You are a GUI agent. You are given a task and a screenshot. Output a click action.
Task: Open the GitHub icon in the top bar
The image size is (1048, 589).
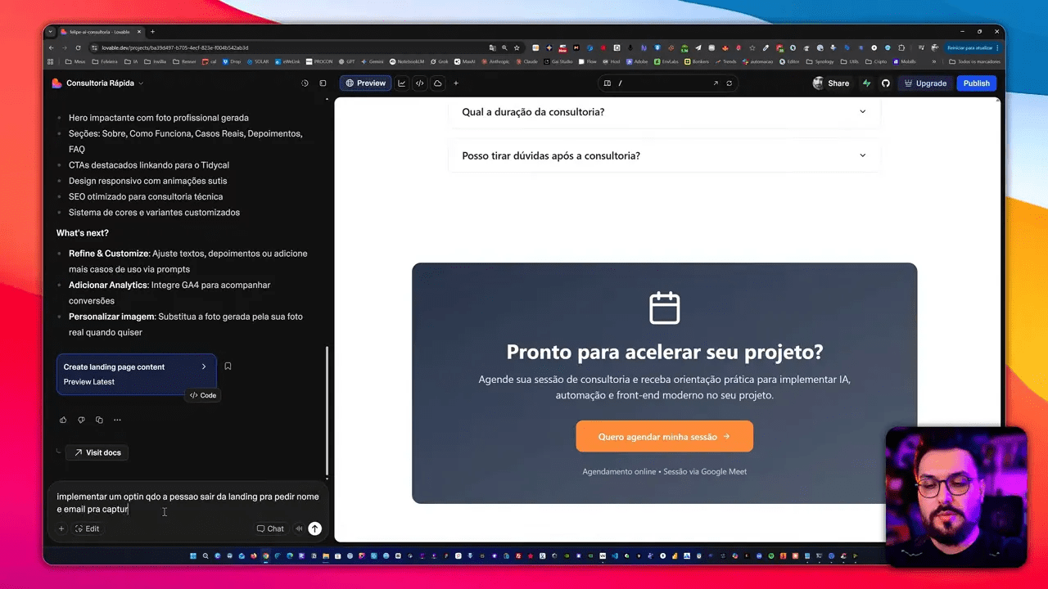pos(885,83)
